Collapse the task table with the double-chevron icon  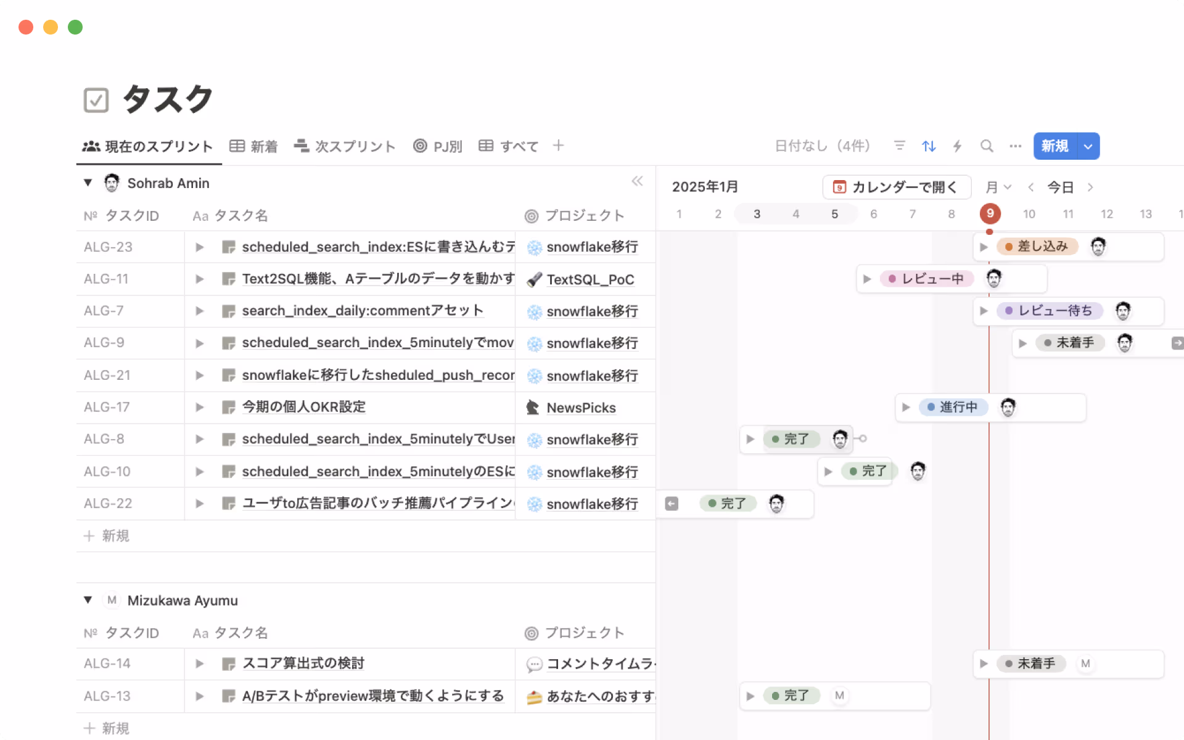tap(638, 181)
